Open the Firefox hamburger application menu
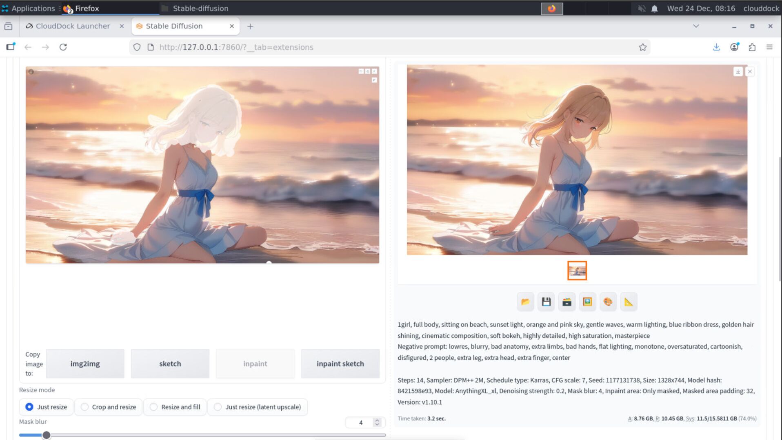 tap(769, 47)
